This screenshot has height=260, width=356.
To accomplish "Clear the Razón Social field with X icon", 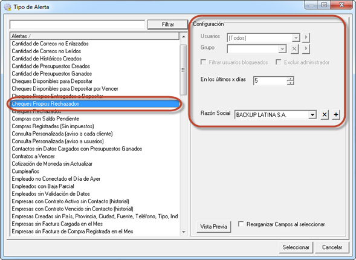I will pyautogui.click(x=325, y=115).
